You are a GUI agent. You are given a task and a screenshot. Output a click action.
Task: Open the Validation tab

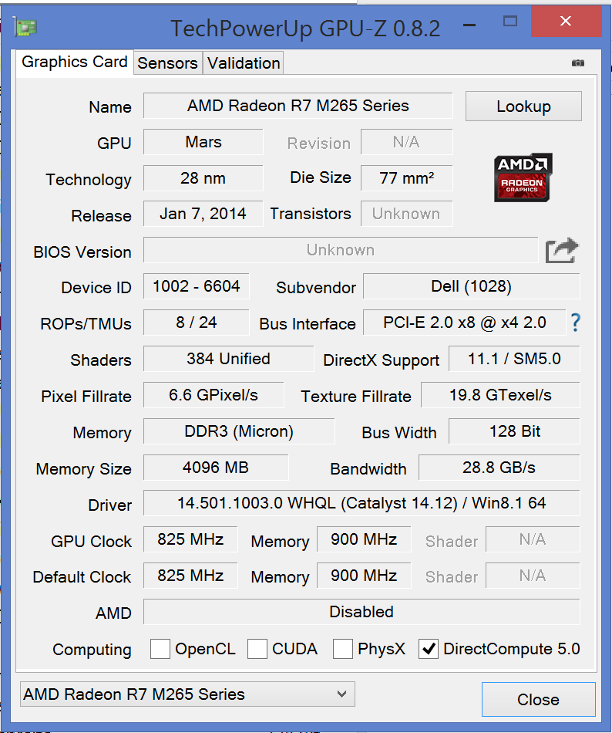(x=244, y=63)
